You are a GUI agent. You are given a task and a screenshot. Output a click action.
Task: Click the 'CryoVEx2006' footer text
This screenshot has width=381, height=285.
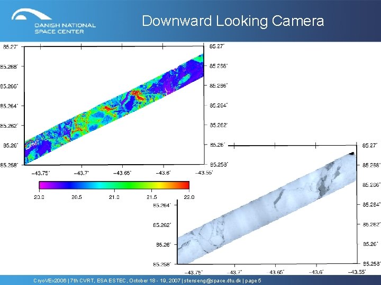pyautogui.click(x=50, y=281)
